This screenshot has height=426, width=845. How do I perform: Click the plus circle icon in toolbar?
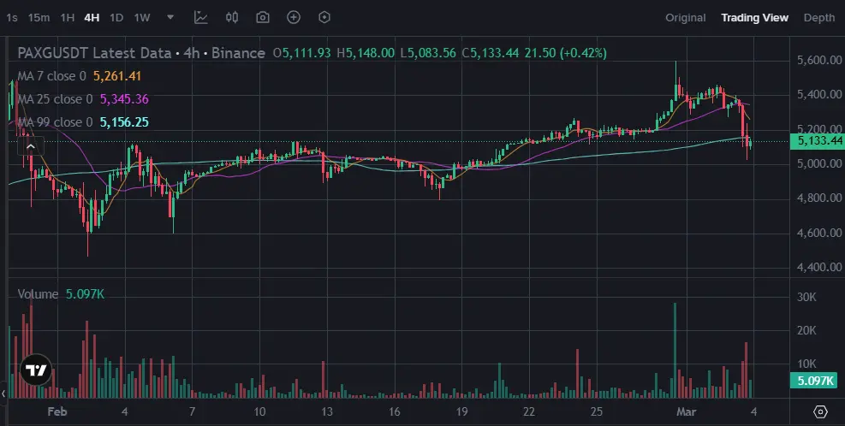pyautogui.click(x=293, y=17)
